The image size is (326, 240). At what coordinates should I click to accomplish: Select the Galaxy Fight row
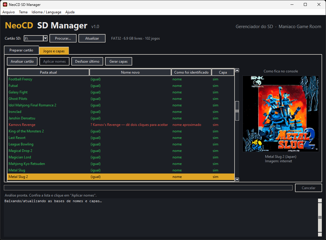121,92
